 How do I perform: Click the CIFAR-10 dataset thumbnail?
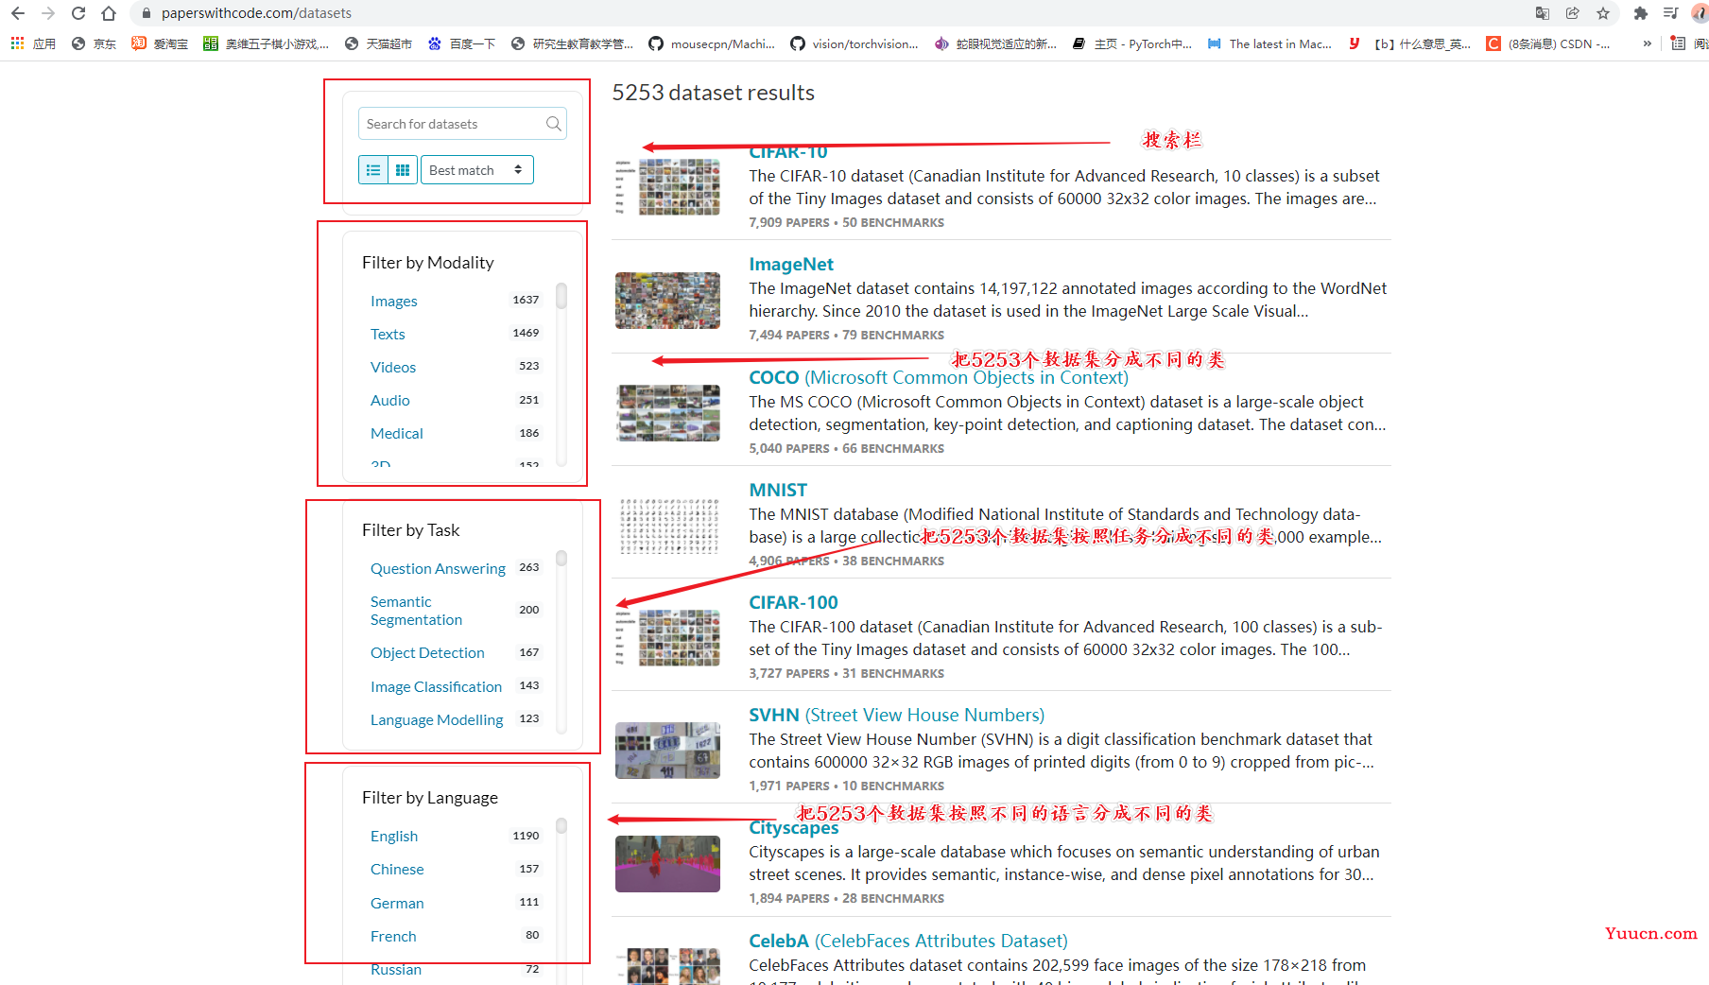click(x=667, y=187)
